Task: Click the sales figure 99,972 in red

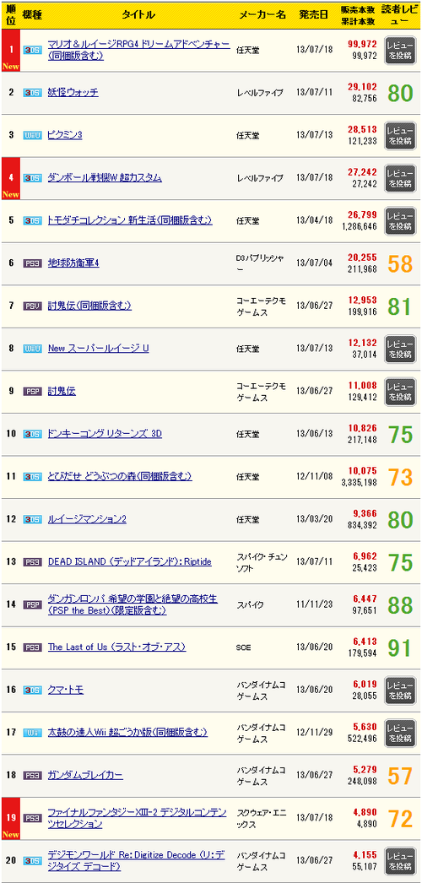Action: (x=362, y=45)
